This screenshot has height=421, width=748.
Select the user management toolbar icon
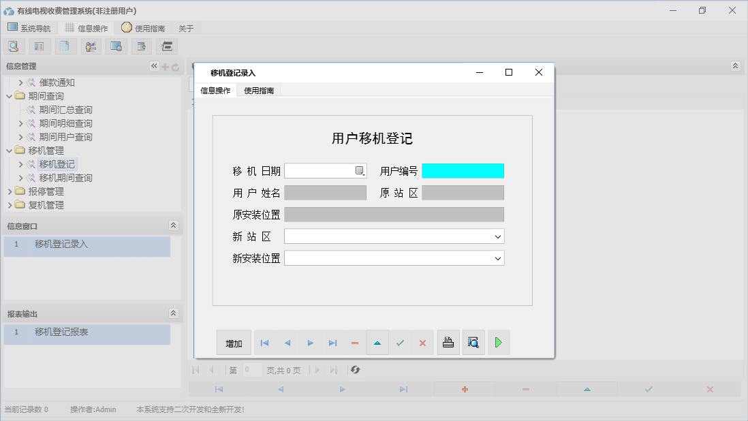pyautogui.click(x=91, y=46)
